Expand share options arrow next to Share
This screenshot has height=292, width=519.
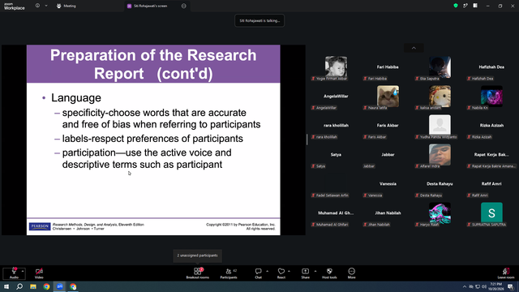click(x=315, y=271)
